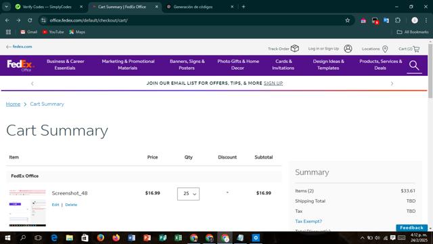Click the fedex.com back link
Viewport: 433px width, 244px height.
coord(19,47)
